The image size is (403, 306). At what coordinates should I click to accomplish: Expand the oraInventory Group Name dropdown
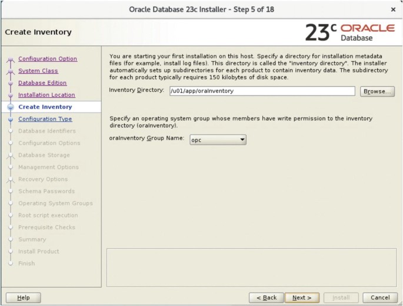[x=218, y=140]
